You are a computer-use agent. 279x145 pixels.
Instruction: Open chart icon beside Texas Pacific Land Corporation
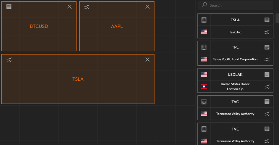[x=267, y=59]
